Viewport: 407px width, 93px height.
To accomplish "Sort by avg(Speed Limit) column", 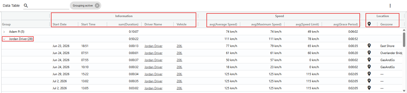I will pos(307,24).
